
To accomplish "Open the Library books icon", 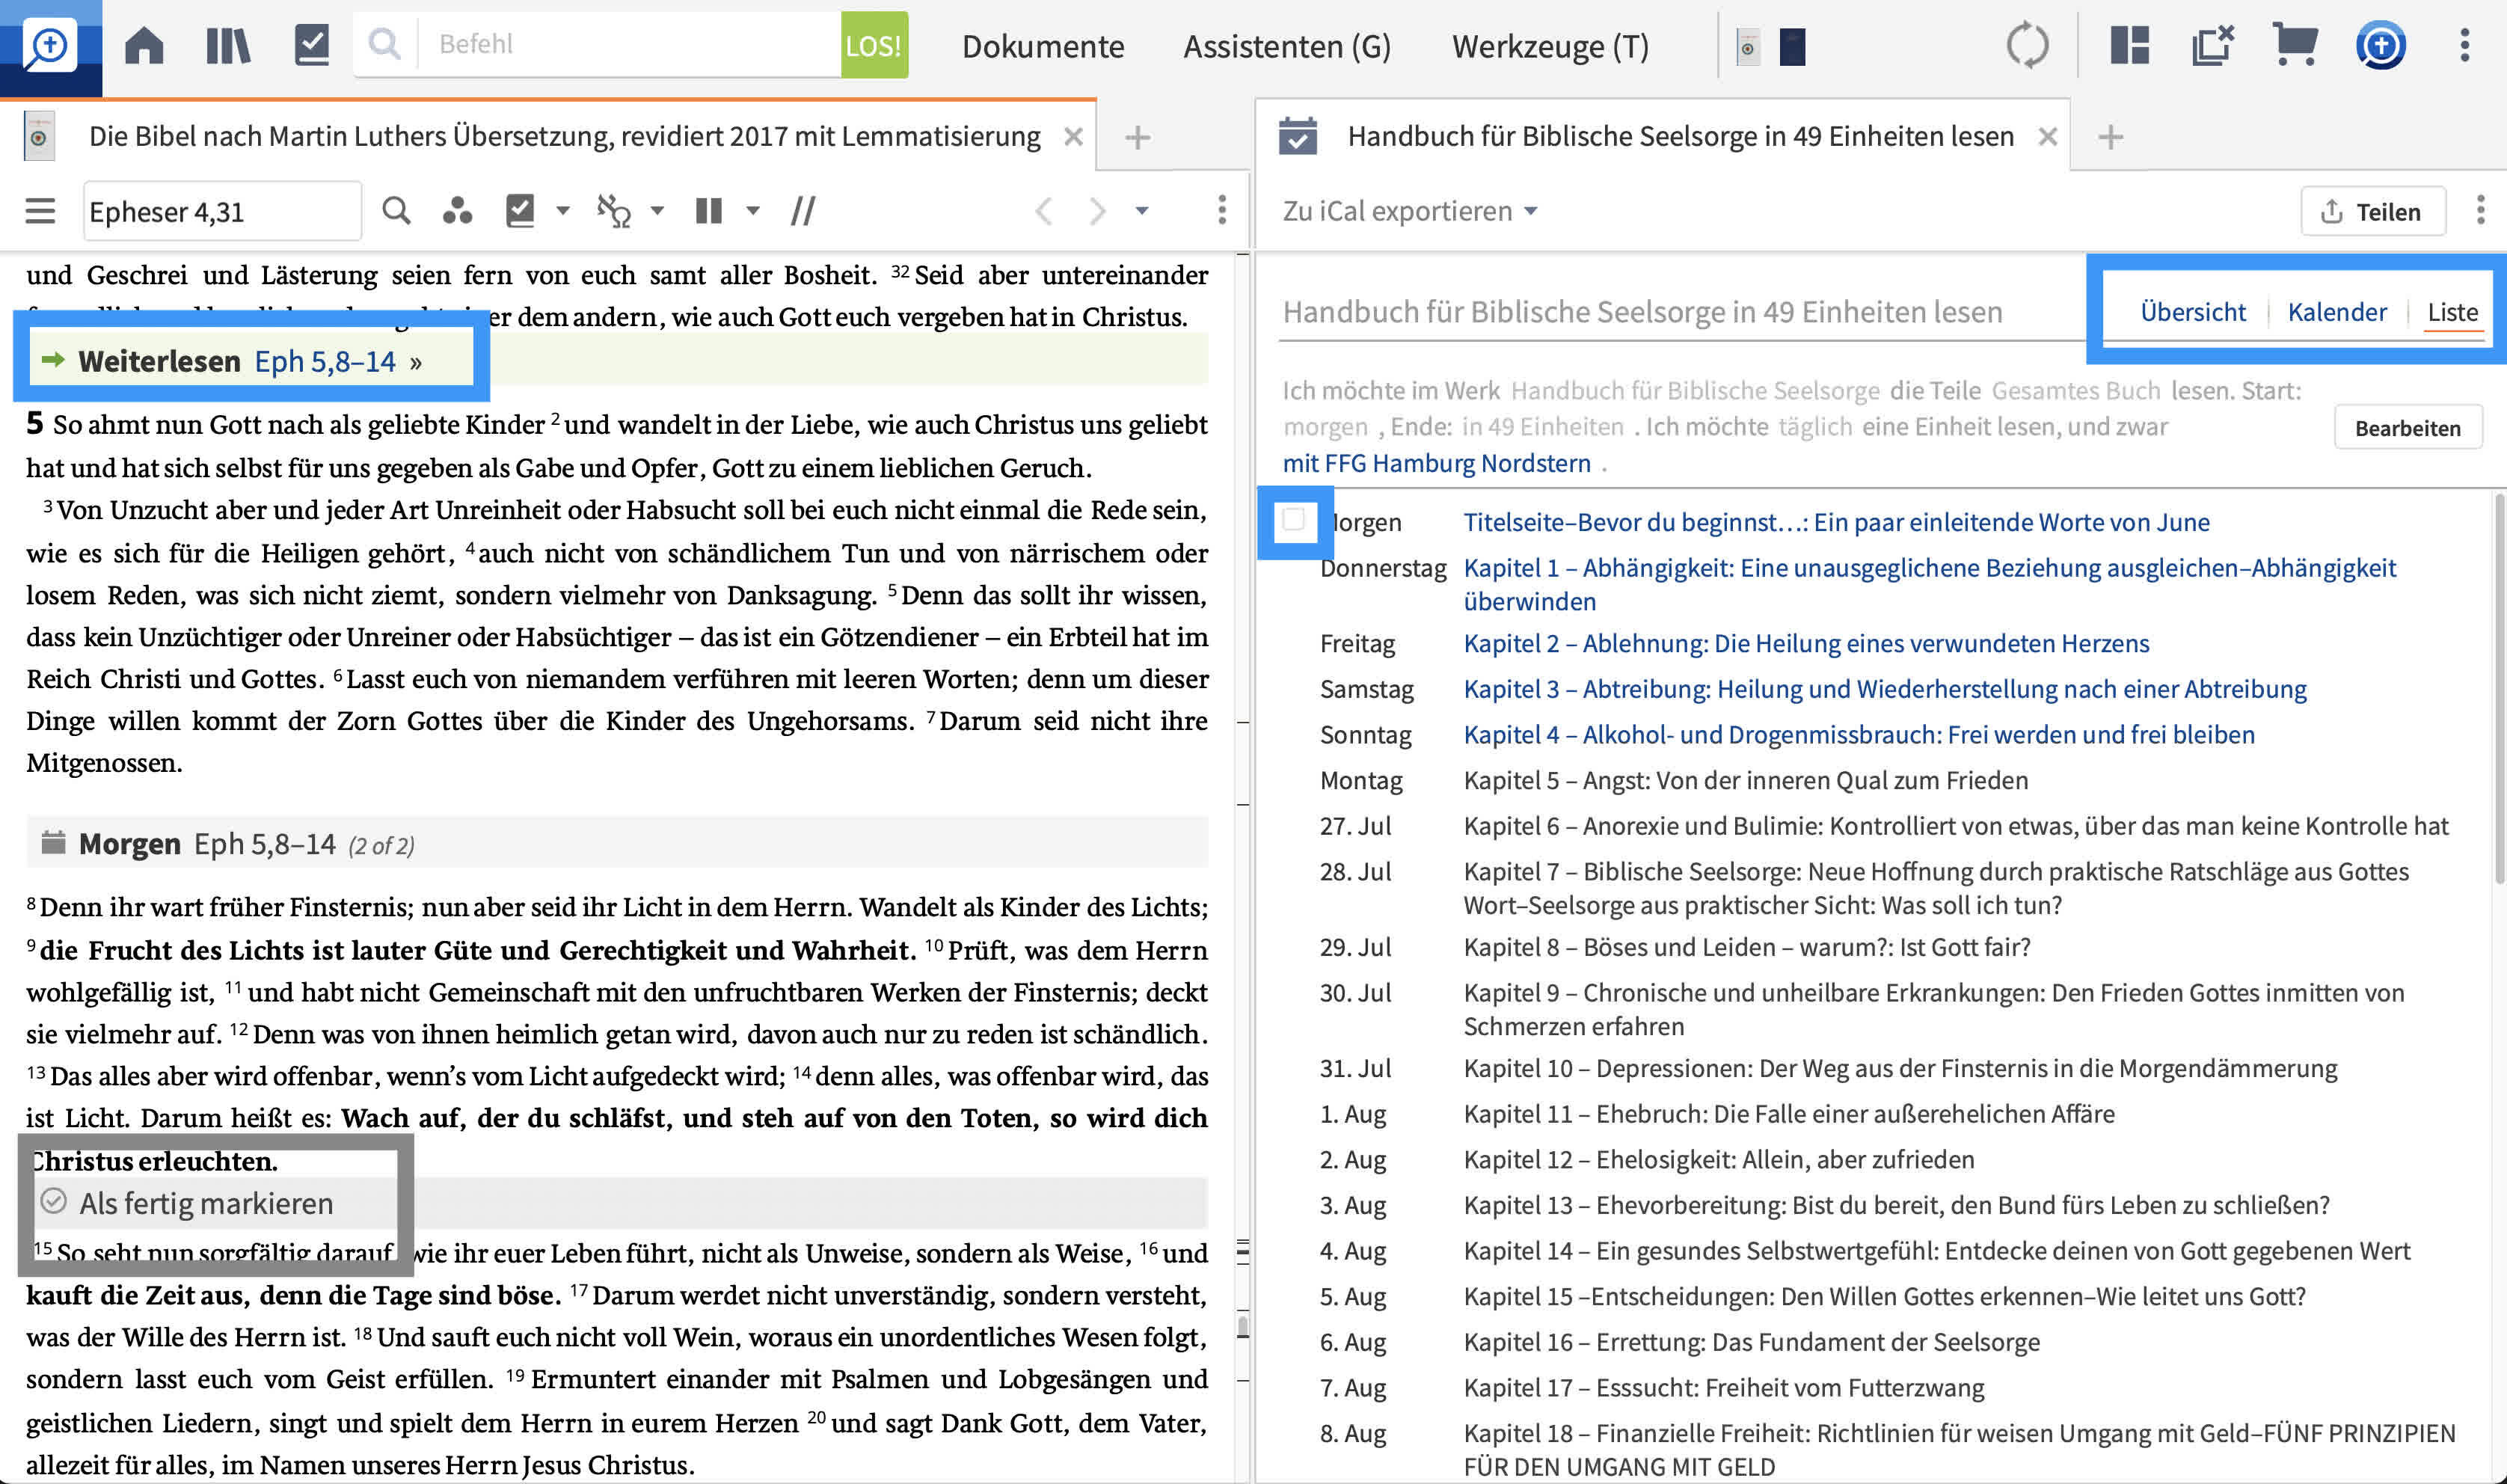I will tap(228, 46).
